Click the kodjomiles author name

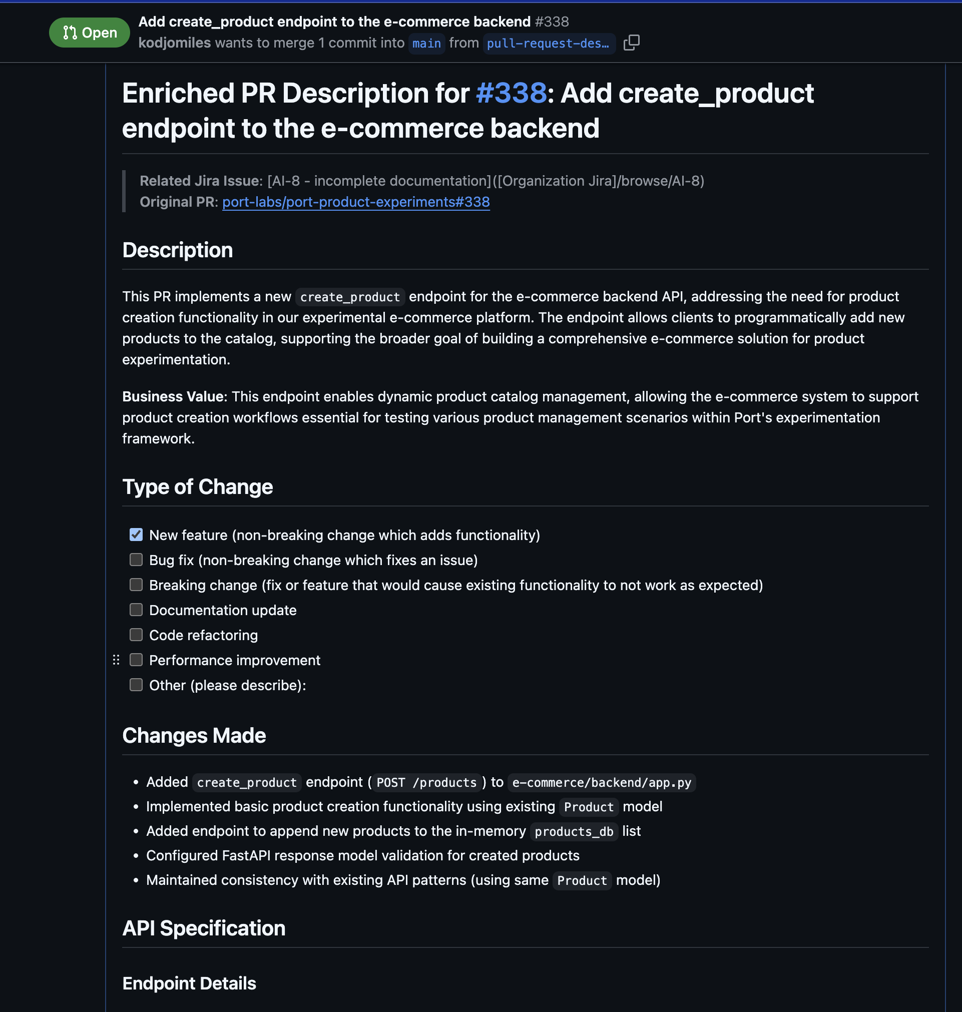[174, 43]
